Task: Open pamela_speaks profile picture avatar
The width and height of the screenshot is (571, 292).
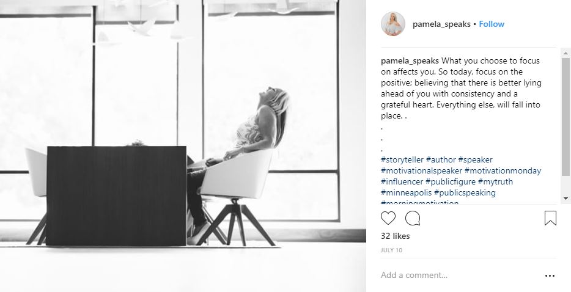Action: (393, 24)
